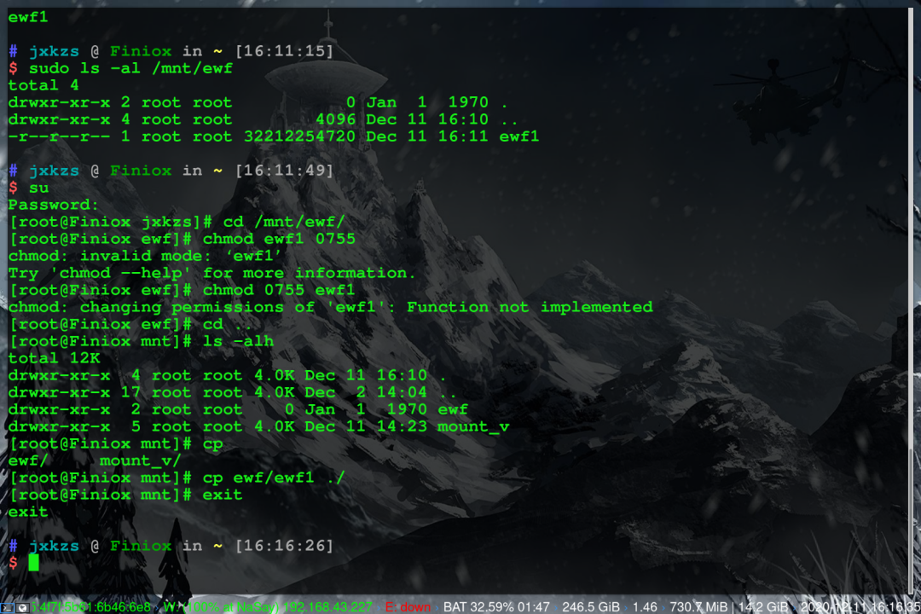Select the first workspace icon in status bar
The height and width of the screenshot is (614, 921).
[x=7, y=607]
